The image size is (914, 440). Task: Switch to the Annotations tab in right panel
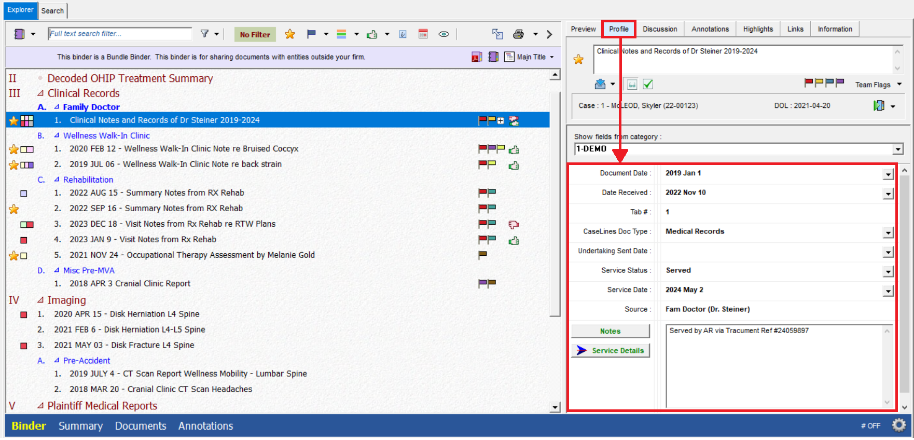click(x=710, y=29)
